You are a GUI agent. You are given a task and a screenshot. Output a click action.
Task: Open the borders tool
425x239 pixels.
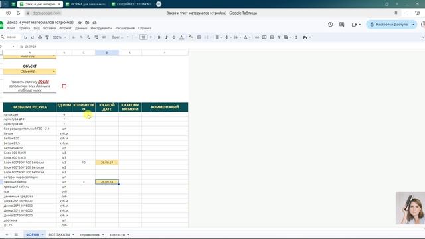[x=199, y=37]
